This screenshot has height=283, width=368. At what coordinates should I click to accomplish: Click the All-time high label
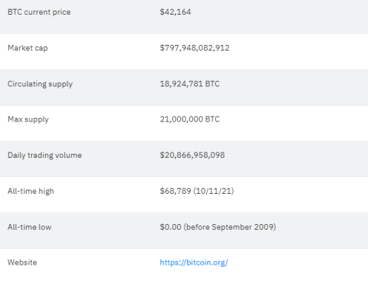coord(31,191)
